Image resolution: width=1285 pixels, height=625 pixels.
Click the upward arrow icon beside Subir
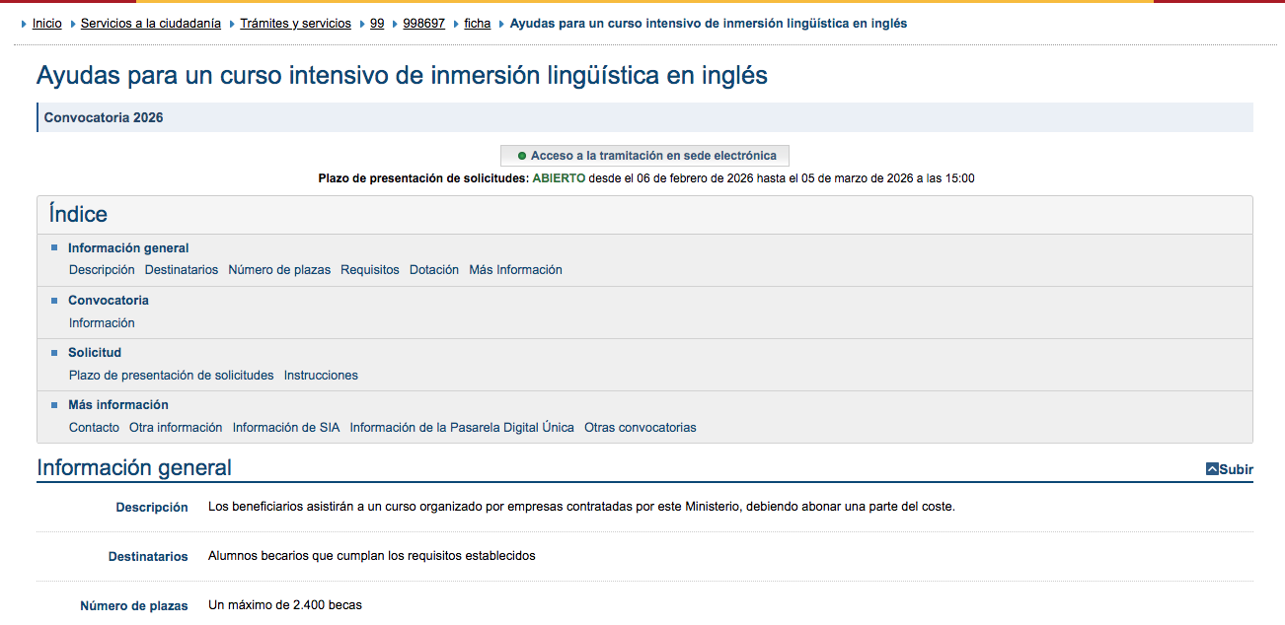(x=1212, y=469)
